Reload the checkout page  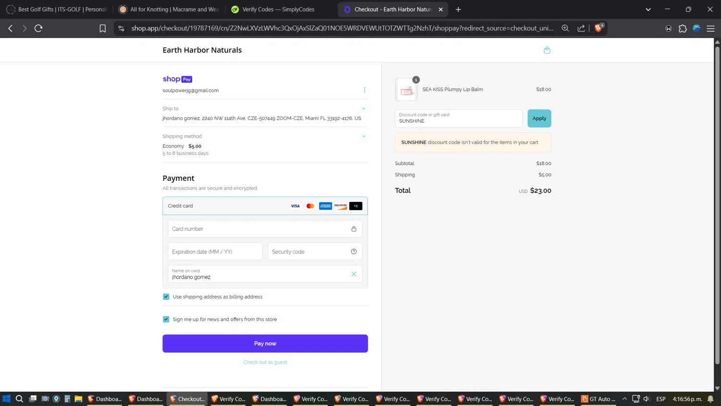pos(38,28)
